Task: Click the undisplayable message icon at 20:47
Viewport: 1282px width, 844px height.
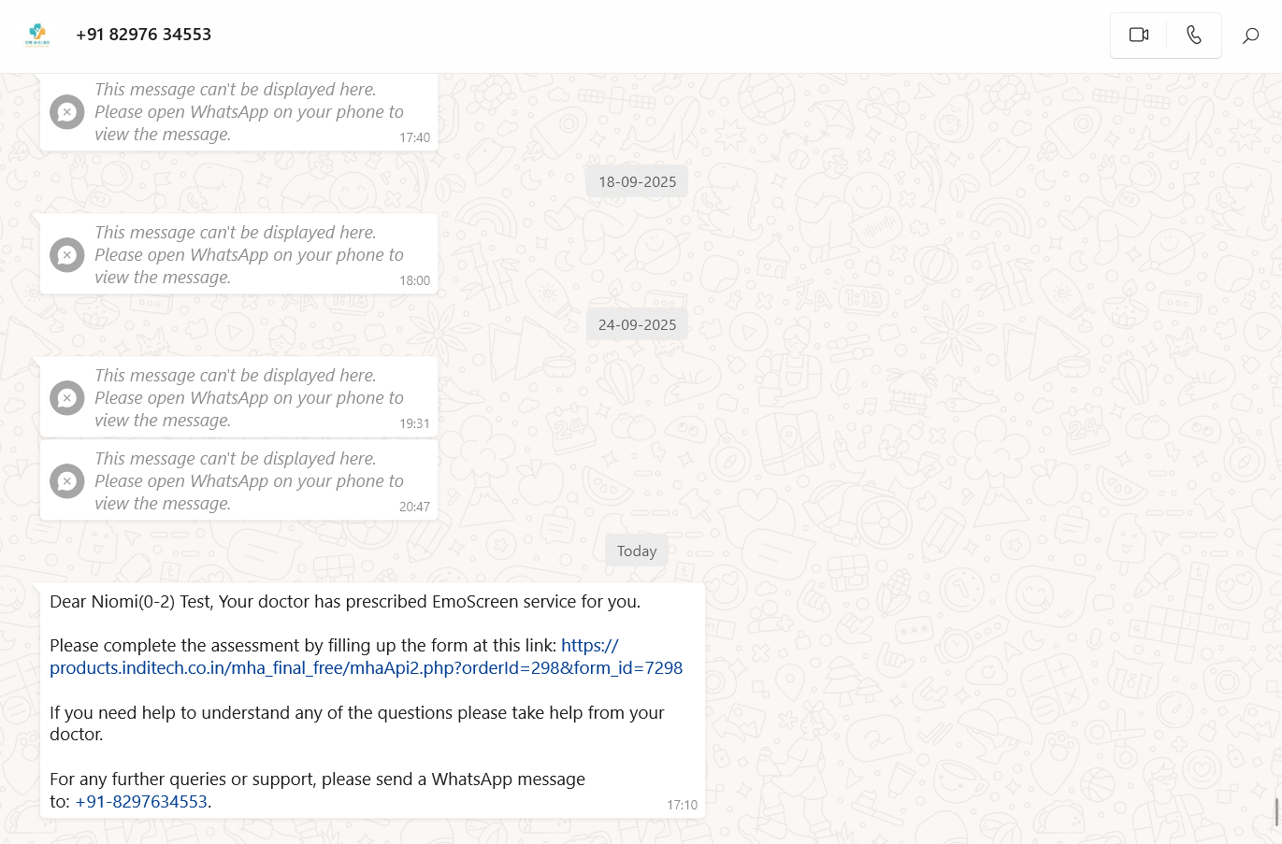Action: [x=67, y=481]
